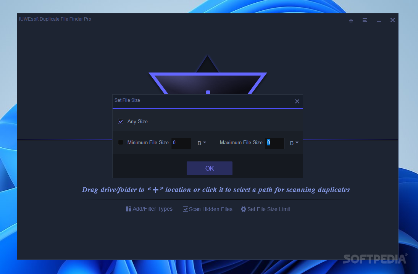
Task: Click the Maximum File Size label
Action: 241,143
